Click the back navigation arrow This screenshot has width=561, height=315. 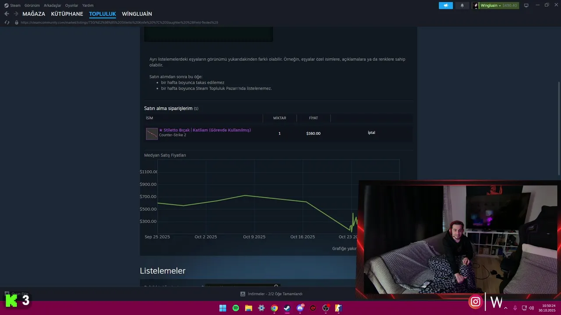(x=7, y=14)
